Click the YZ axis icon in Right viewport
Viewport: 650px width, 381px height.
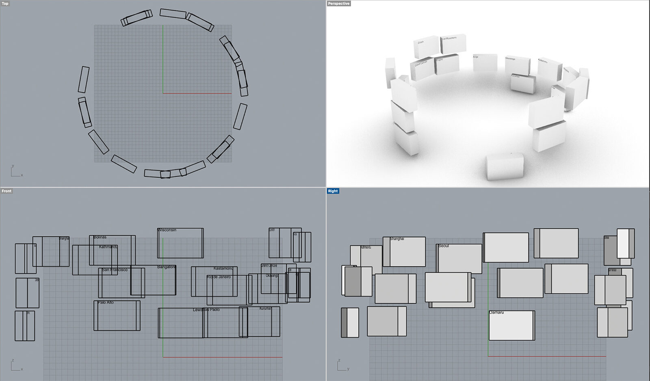[342, 366]
